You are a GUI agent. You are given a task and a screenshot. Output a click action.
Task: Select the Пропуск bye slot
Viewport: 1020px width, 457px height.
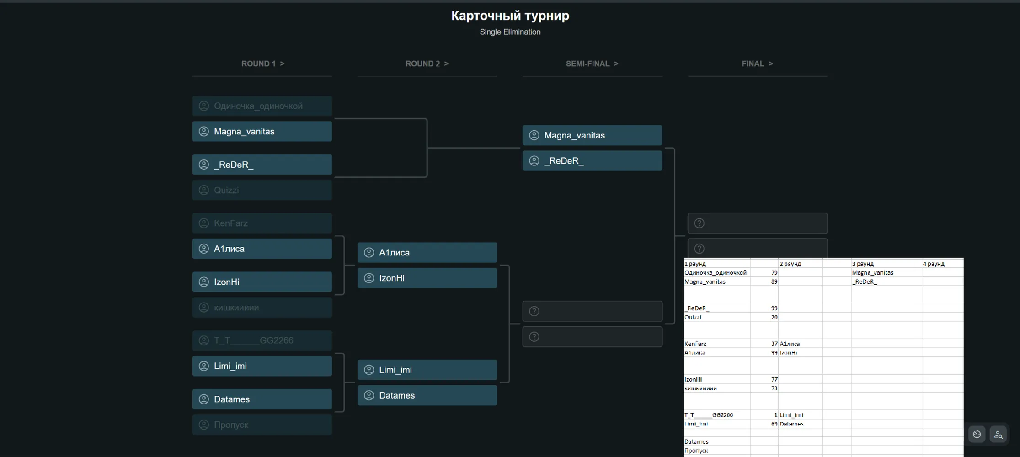[262, 425]
